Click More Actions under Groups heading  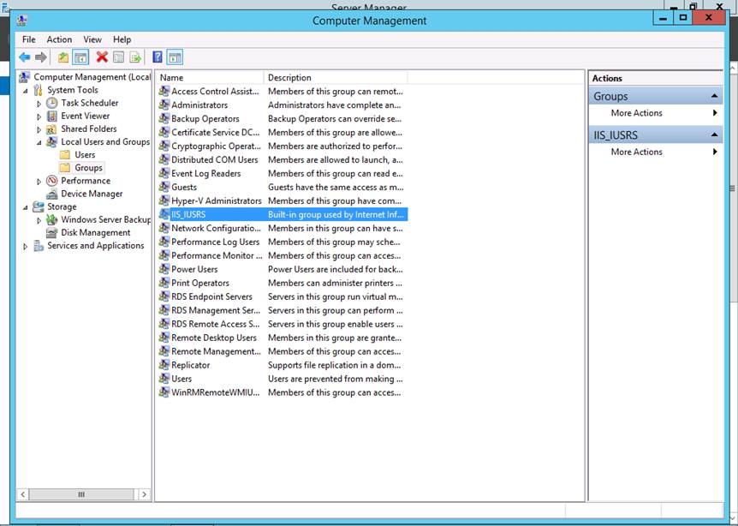(x=636, y=113)
